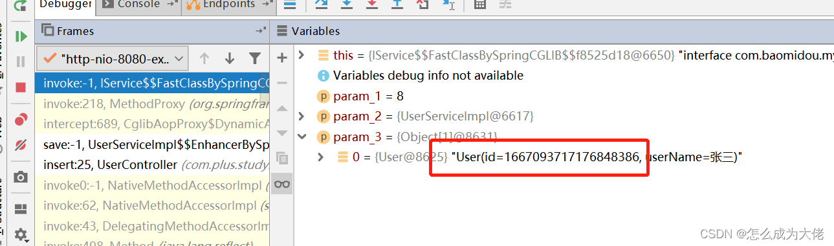Open the http-nio-8080 thread dropdown

pos(113,59)
